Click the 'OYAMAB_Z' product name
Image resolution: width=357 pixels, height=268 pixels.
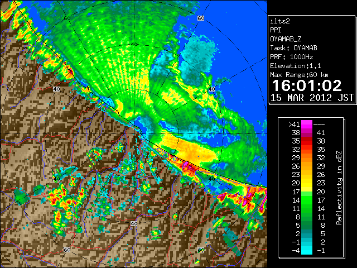(x=286, y=39)
